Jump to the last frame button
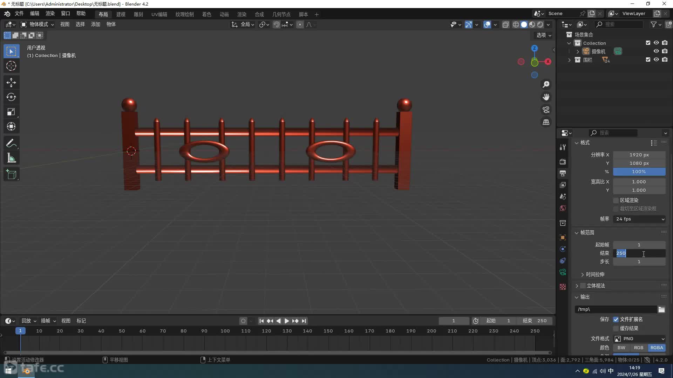This screenshot has width=673, height=378. tap(304, 321)
